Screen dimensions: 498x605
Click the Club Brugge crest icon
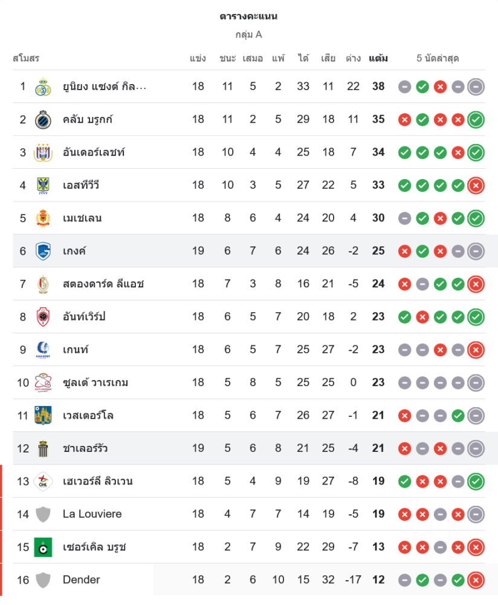(42, 119)
